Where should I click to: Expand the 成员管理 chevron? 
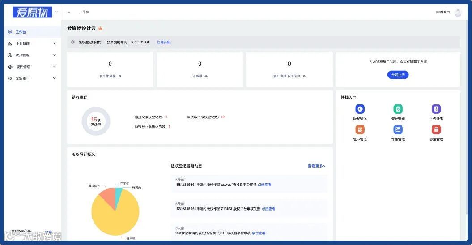click(x=55, y=55)
